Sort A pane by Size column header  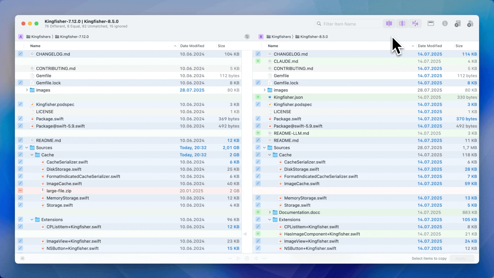coord(229,46)
